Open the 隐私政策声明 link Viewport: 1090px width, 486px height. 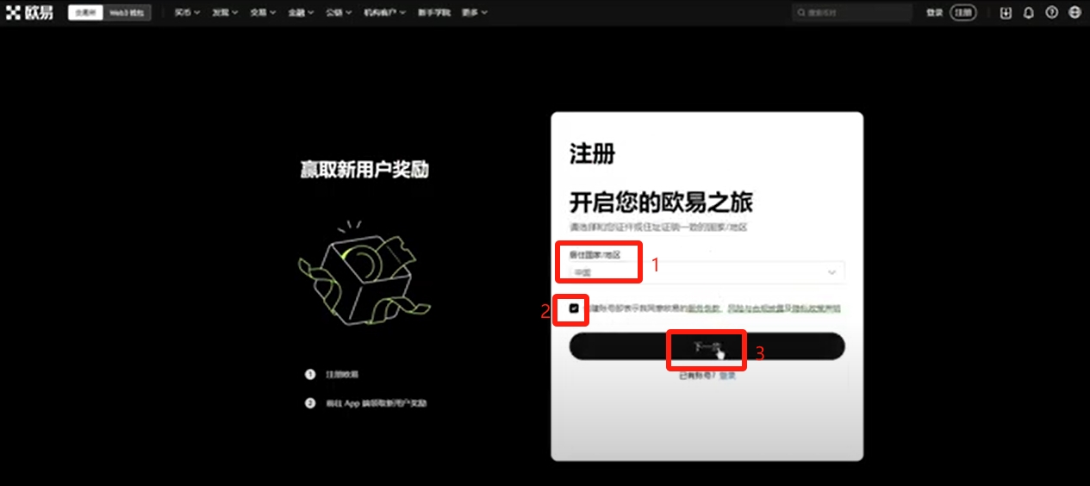(816, 308)
